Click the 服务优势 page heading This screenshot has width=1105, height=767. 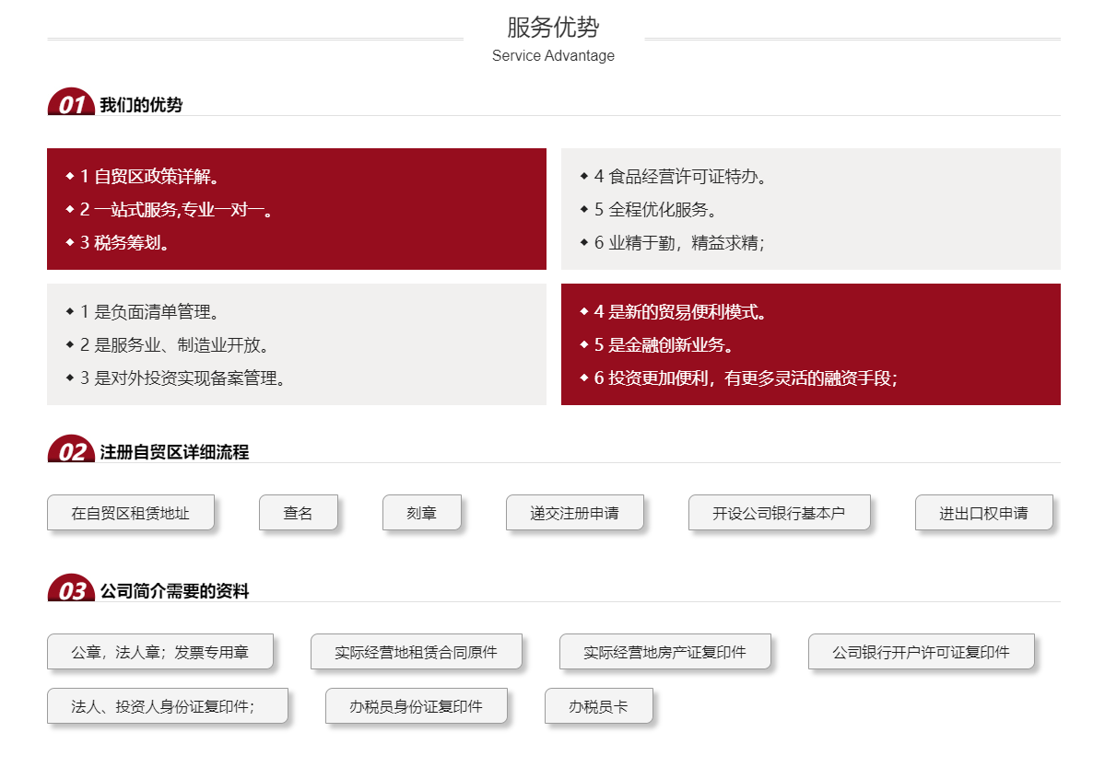click(553, 27)
